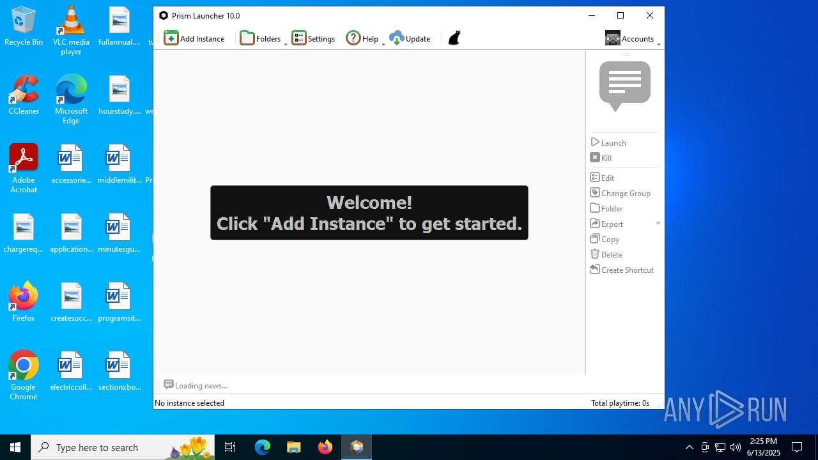The width and height of the screenshot is (818, 460).
Task: Select the hourstudy file on desktop
Action: [119, 95]
